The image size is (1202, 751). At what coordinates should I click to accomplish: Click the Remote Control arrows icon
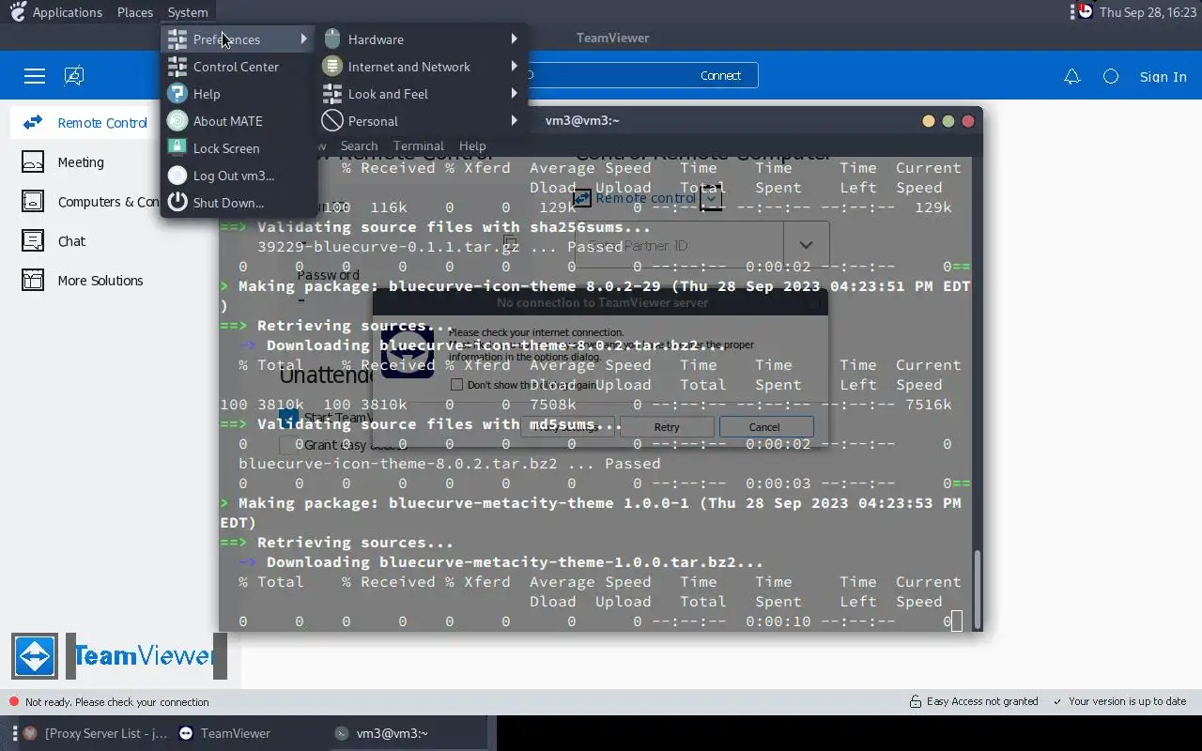[33, 122]
